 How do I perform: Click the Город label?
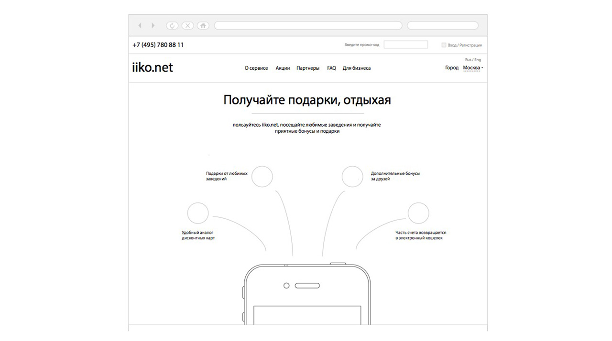(x=452, y=68)
